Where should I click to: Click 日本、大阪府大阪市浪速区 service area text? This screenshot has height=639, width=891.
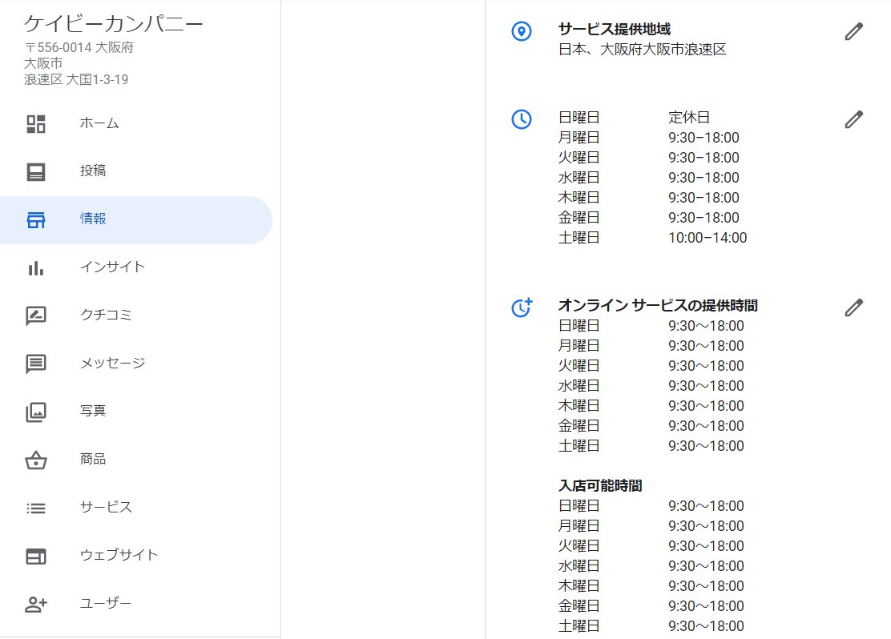(642, 50)
